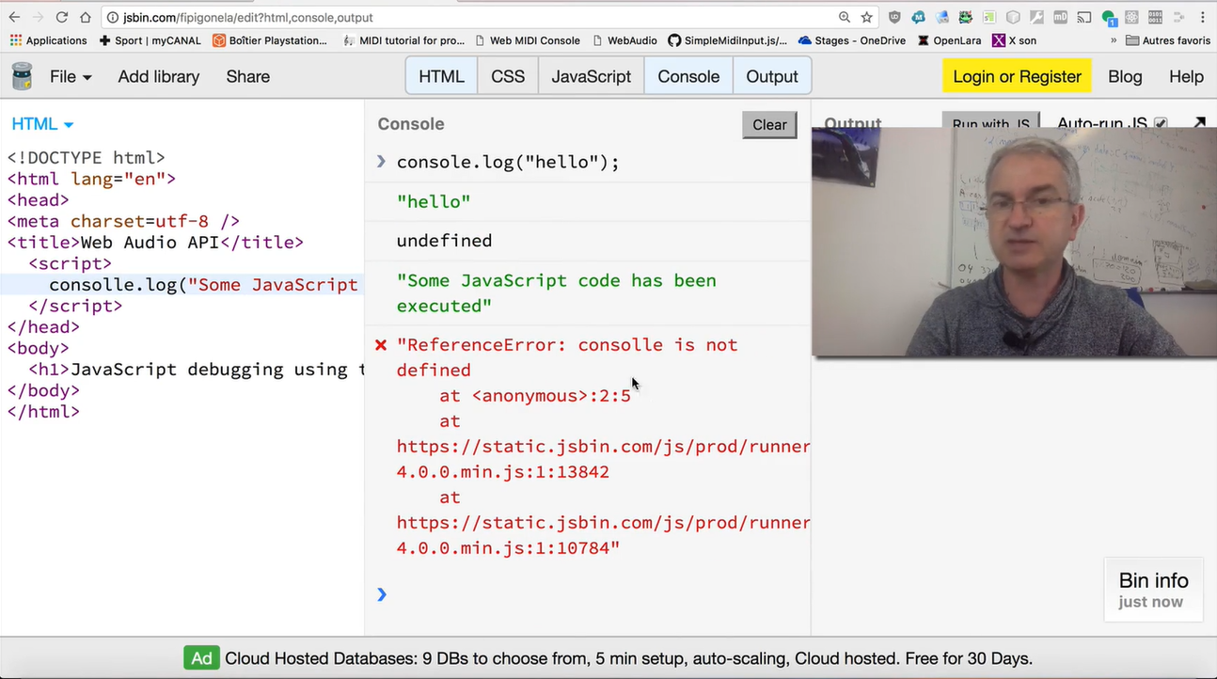Open the Autres favoris bookmarks folder
1217x679 pixels.
1168,40
